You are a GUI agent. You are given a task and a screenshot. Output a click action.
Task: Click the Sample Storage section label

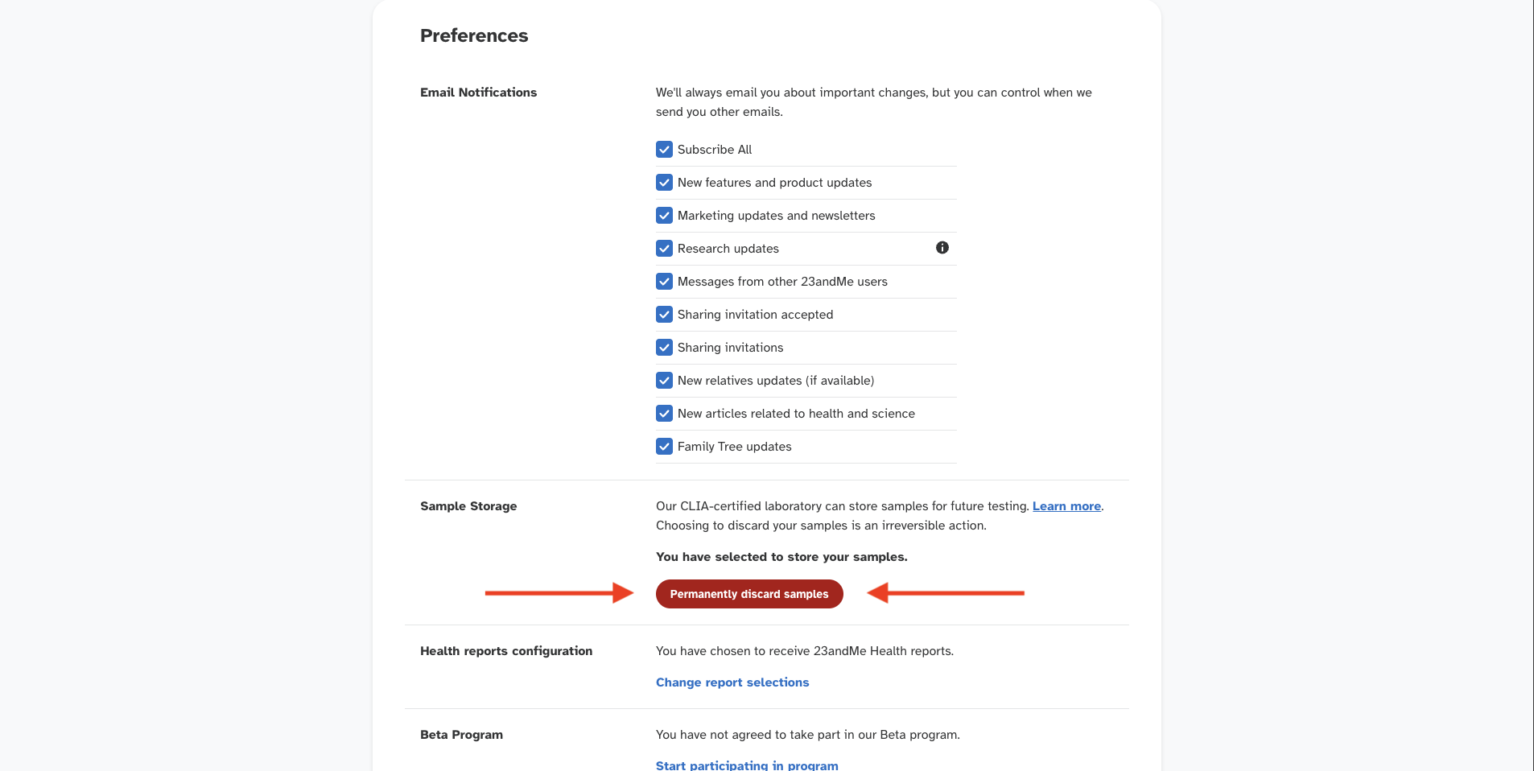tap(468, 506)
